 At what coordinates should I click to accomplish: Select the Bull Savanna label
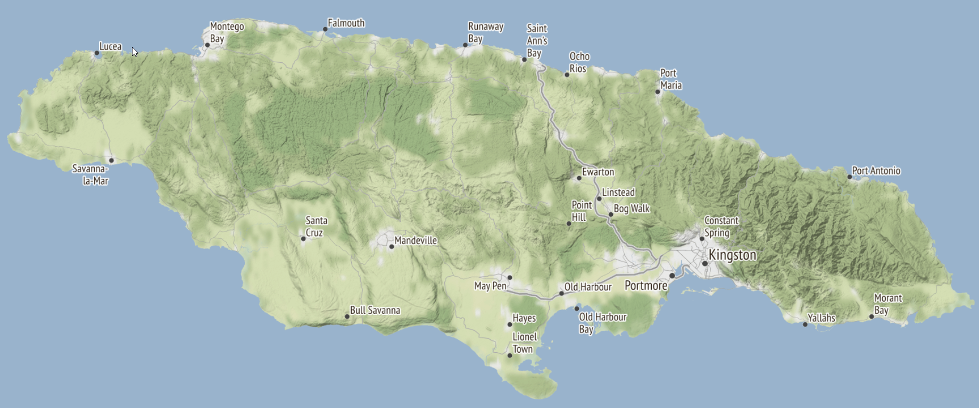coord(375,310)
